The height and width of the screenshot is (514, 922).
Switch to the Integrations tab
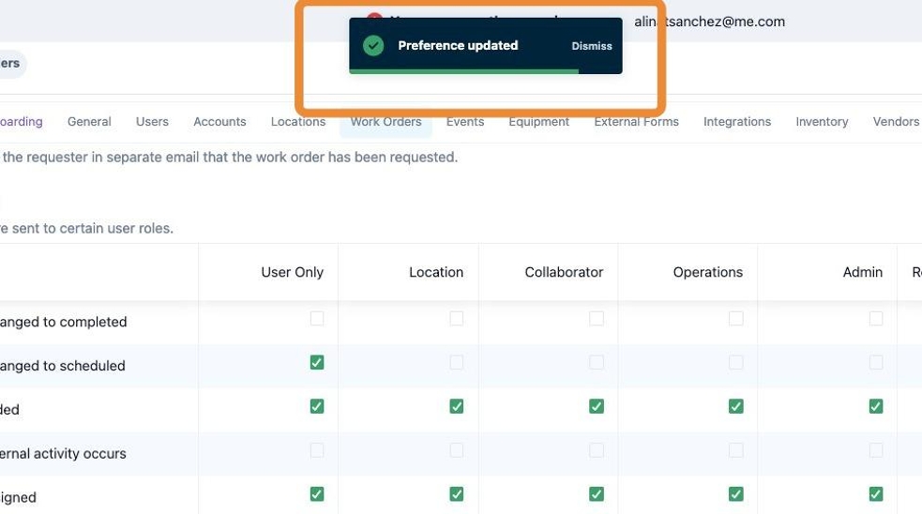(737, 122)
